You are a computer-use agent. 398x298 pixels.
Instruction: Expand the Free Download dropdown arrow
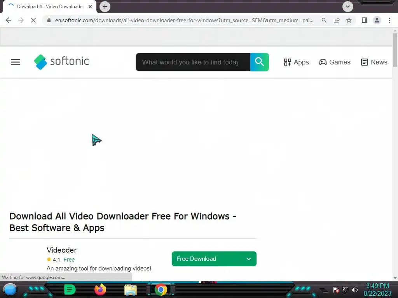click(249, 259)
